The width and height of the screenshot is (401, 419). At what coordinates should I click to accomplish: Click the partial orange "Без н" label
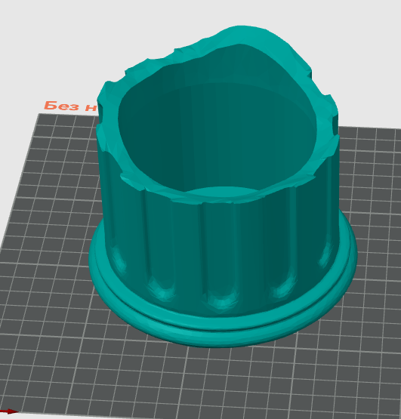[x=71, y=106]
